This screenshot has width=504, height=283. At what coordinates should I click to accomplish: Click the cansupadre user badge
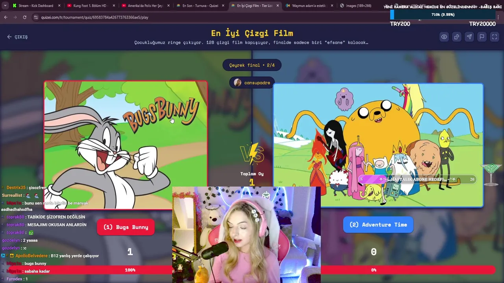click(x=252, y=83)
